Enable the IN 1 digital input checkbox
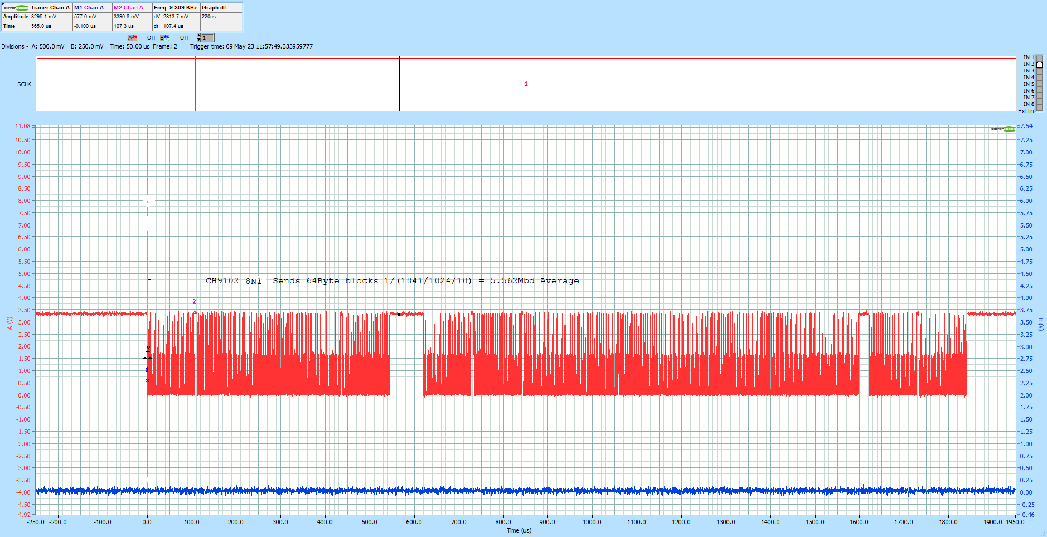 [x=1039, y=57]
